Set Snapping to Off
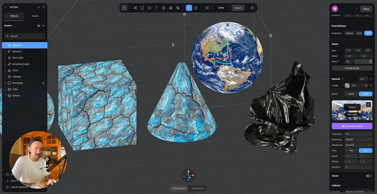377x194 pixels. [368, 33]
